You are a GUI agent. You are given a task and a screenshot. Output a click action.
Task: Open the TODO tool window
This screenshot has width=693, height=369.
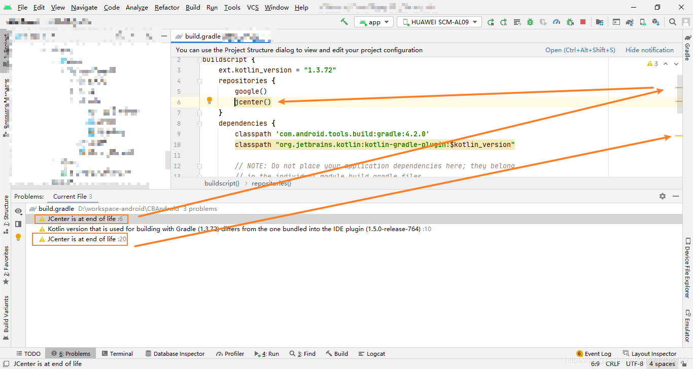(28, 353)
